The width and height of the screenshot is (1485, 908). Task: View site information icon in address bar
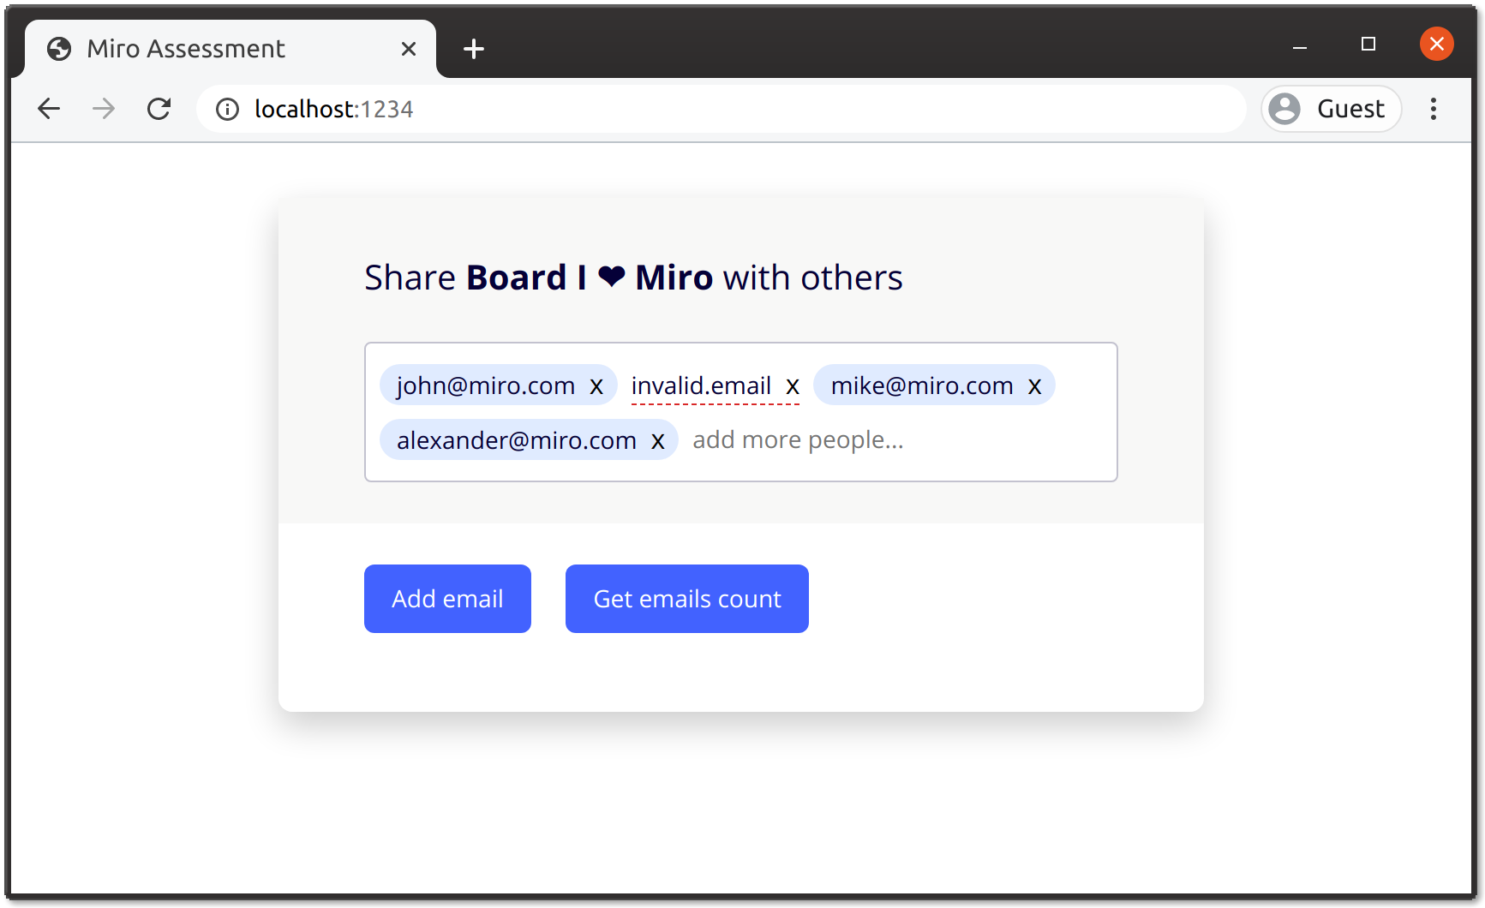coord(227,109)
